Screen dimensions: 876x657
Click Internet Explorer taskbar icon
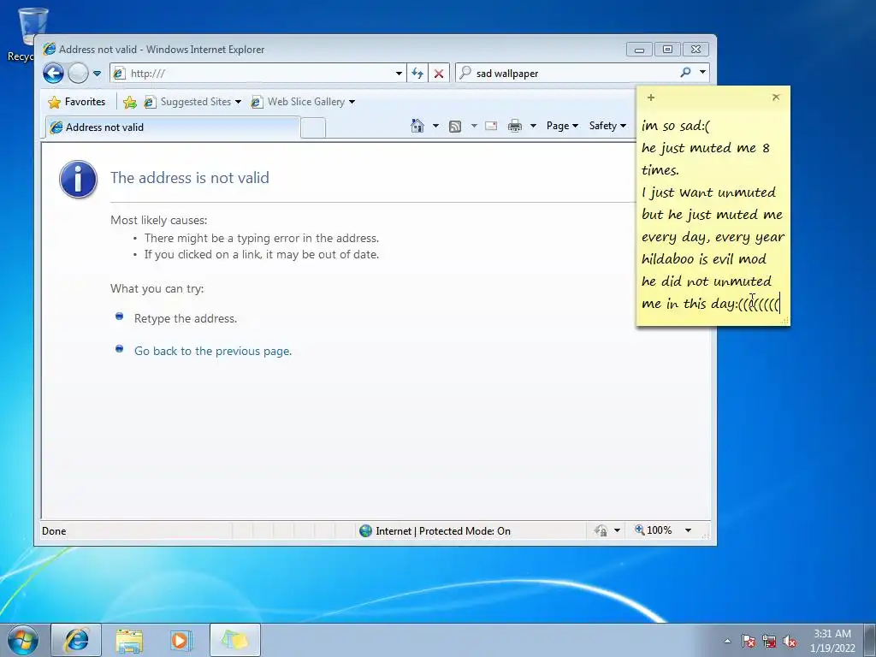[76, 640]
